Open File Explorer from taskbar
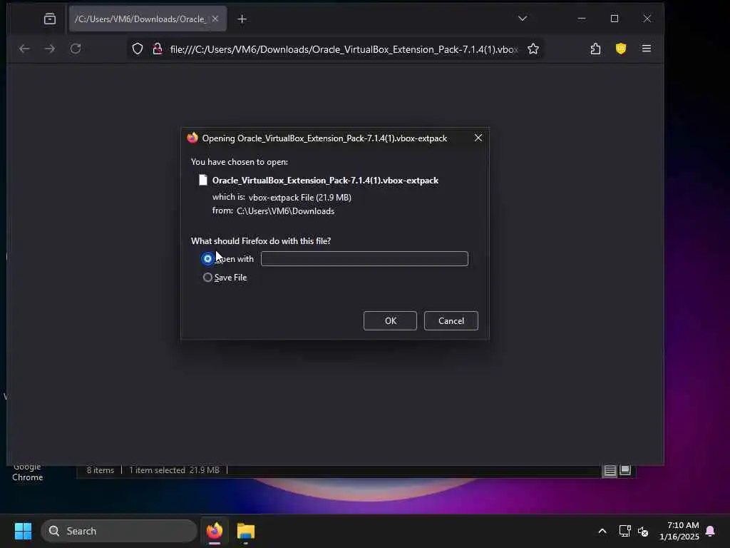This screenshot has width=730, height=548. [246, 531]
